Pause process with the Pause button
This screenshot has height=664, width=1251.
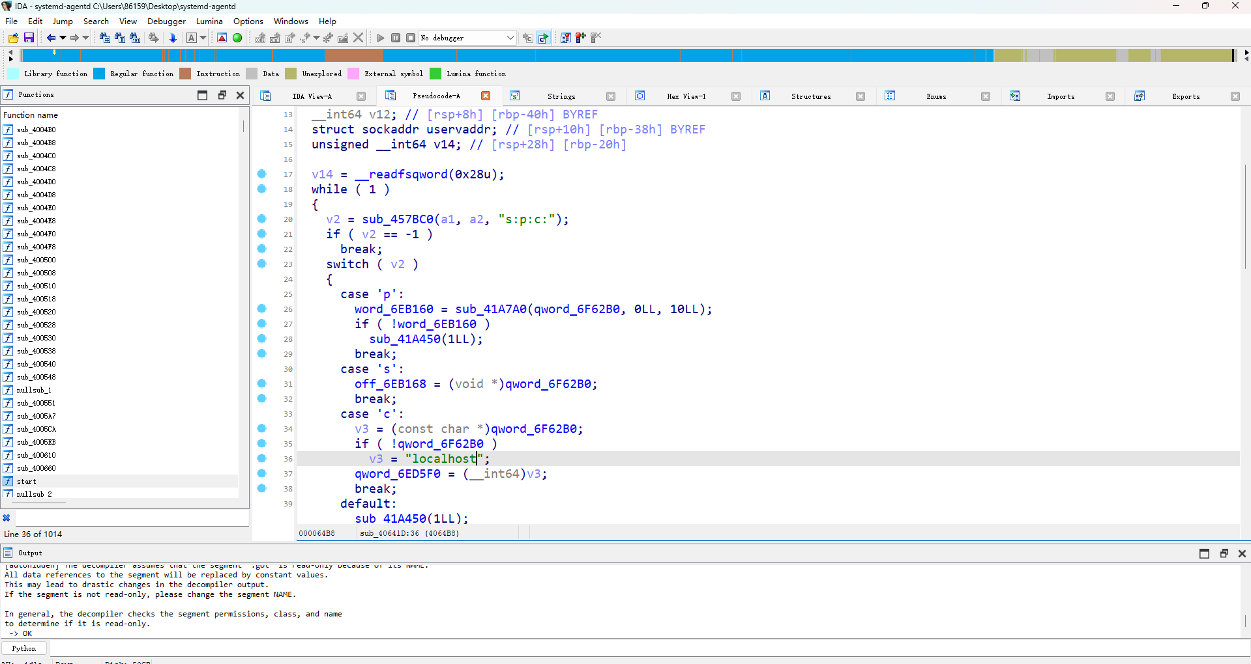click(396, 38)
